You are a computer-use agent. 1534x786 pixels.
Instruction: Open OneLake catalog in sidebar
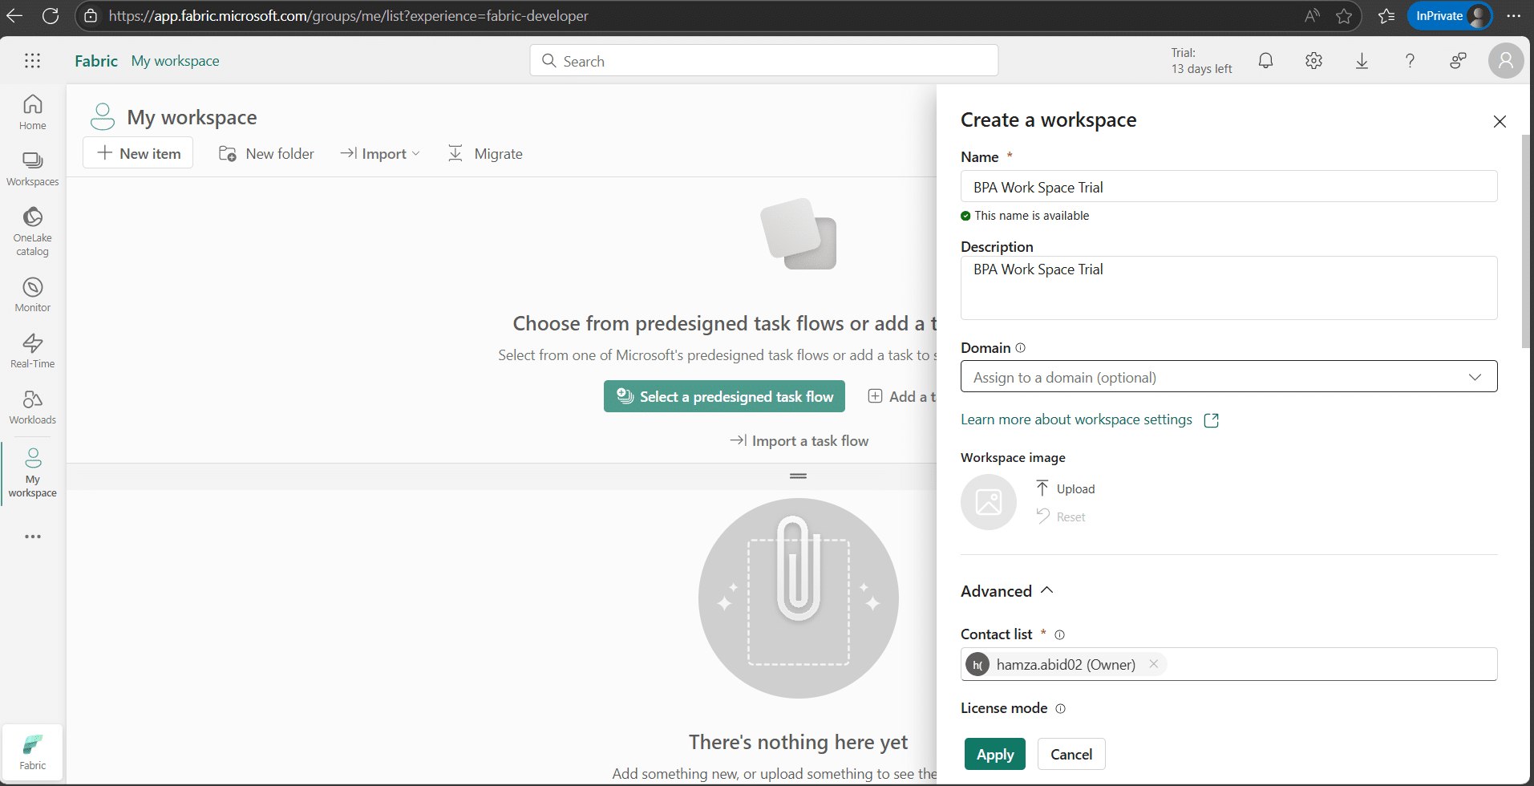[33, 231]
